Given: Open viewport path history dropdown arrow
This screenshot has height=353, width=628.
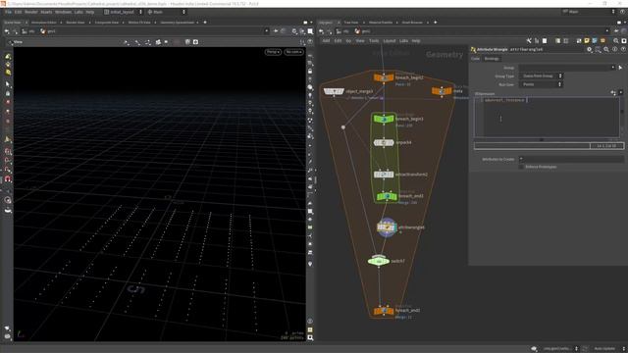Looking at the screenshot, I should [266, 31].
